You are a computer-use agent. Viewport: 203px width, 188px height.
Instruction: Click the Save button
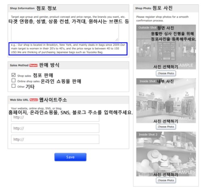[x=70, y=157]
